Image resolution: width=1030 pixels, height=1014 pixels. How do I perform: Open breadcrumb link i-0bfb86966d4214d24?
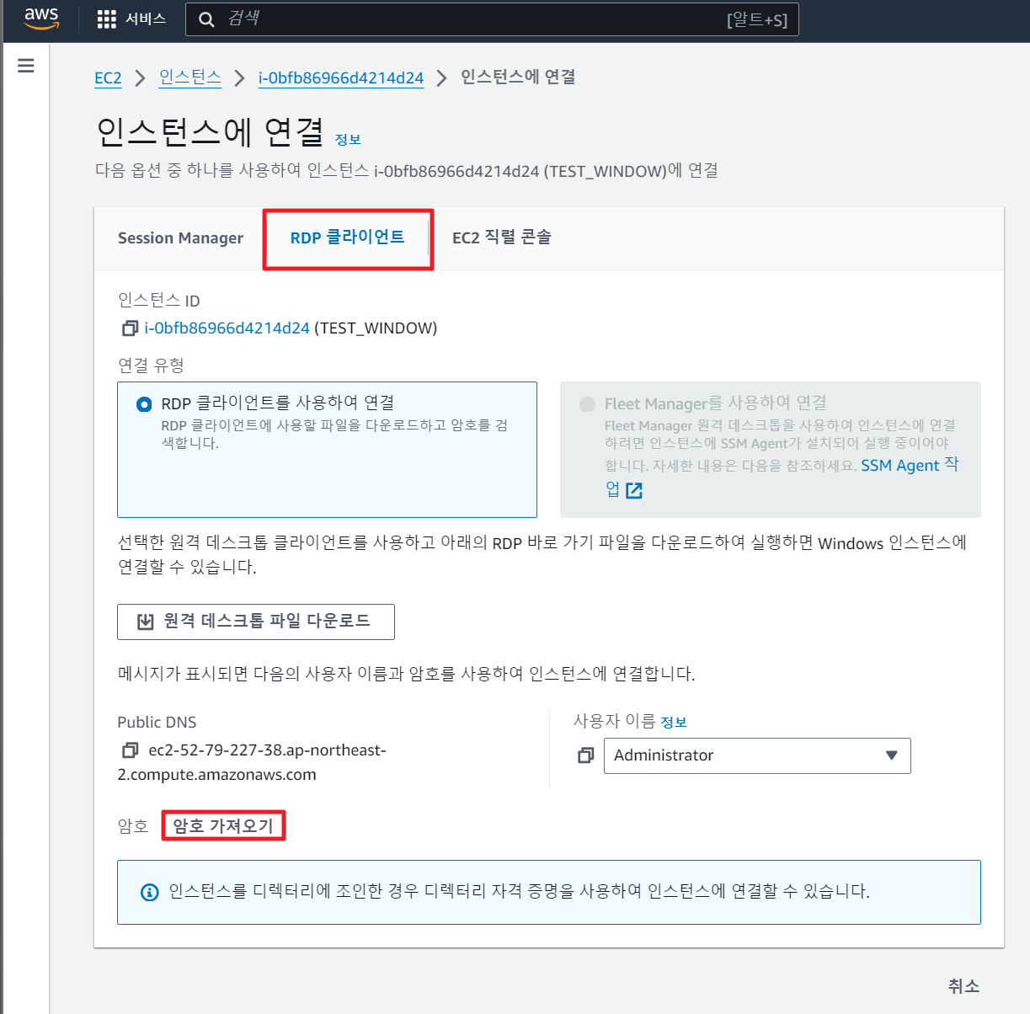pos(341,78)
